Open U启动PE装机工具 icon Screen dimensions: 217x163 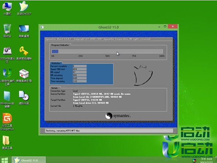(7, 77)
